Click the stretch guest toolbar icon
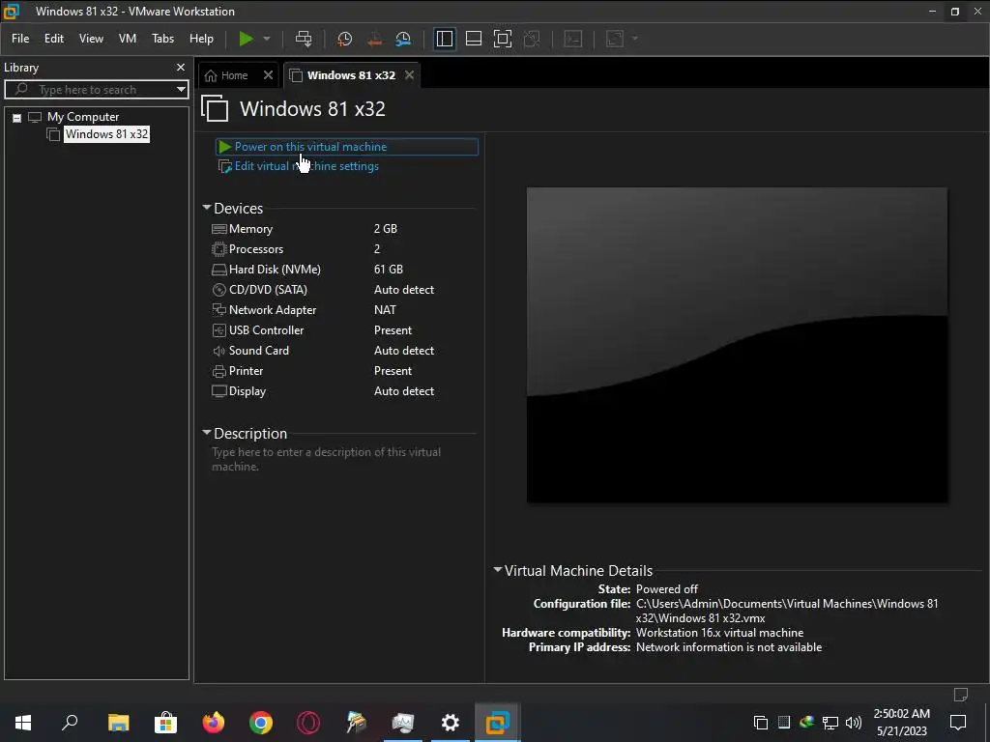 [x=615, y=39]
